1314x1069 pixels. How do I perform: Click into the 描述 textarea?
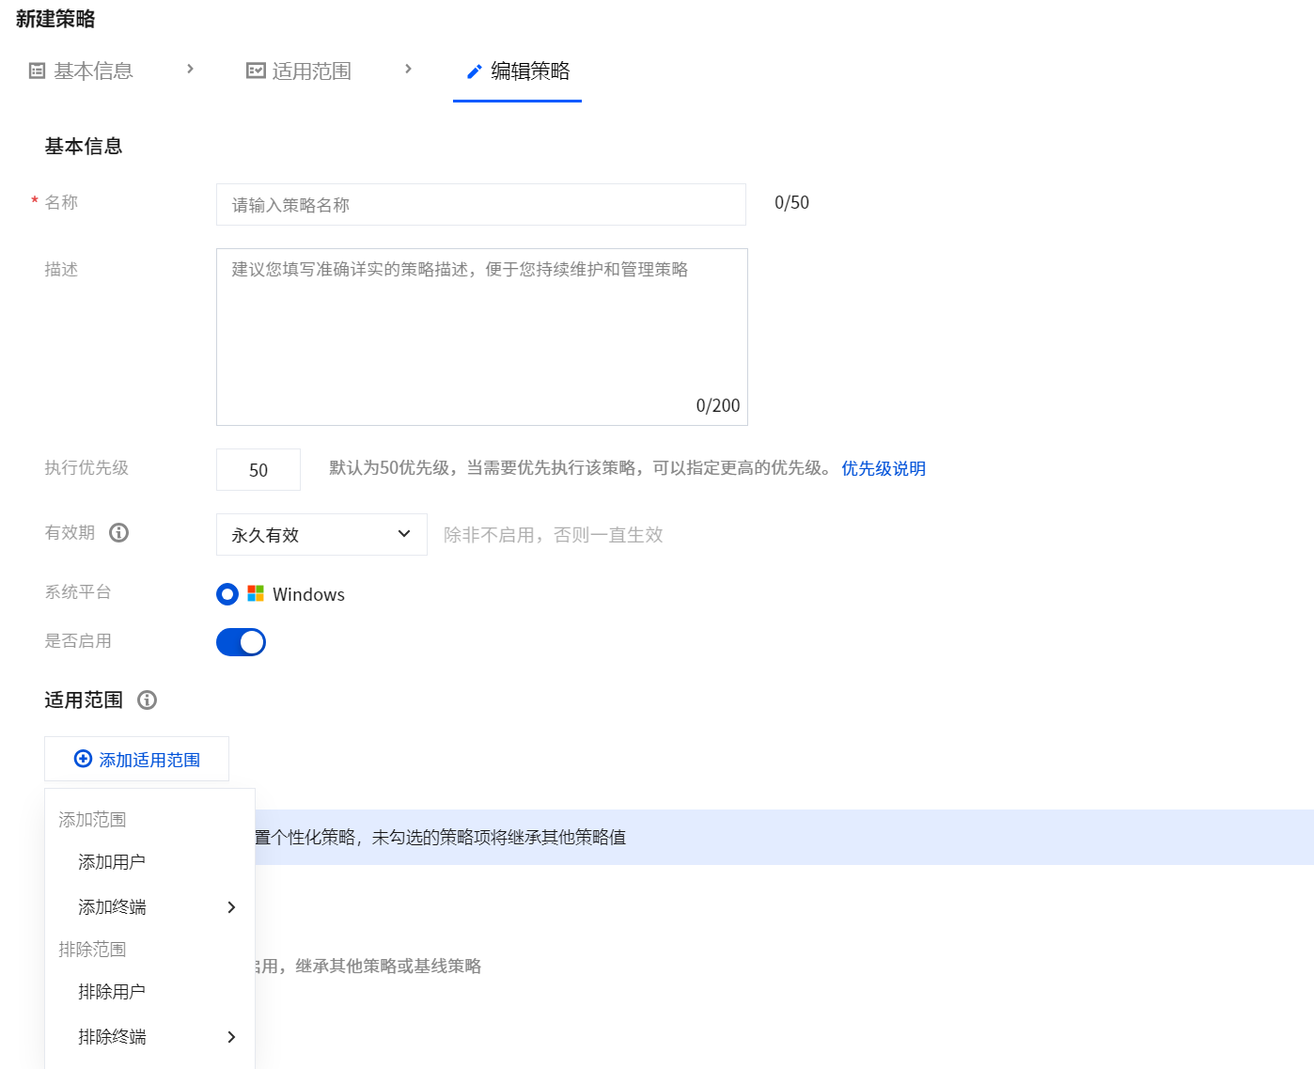pos(482,337)
